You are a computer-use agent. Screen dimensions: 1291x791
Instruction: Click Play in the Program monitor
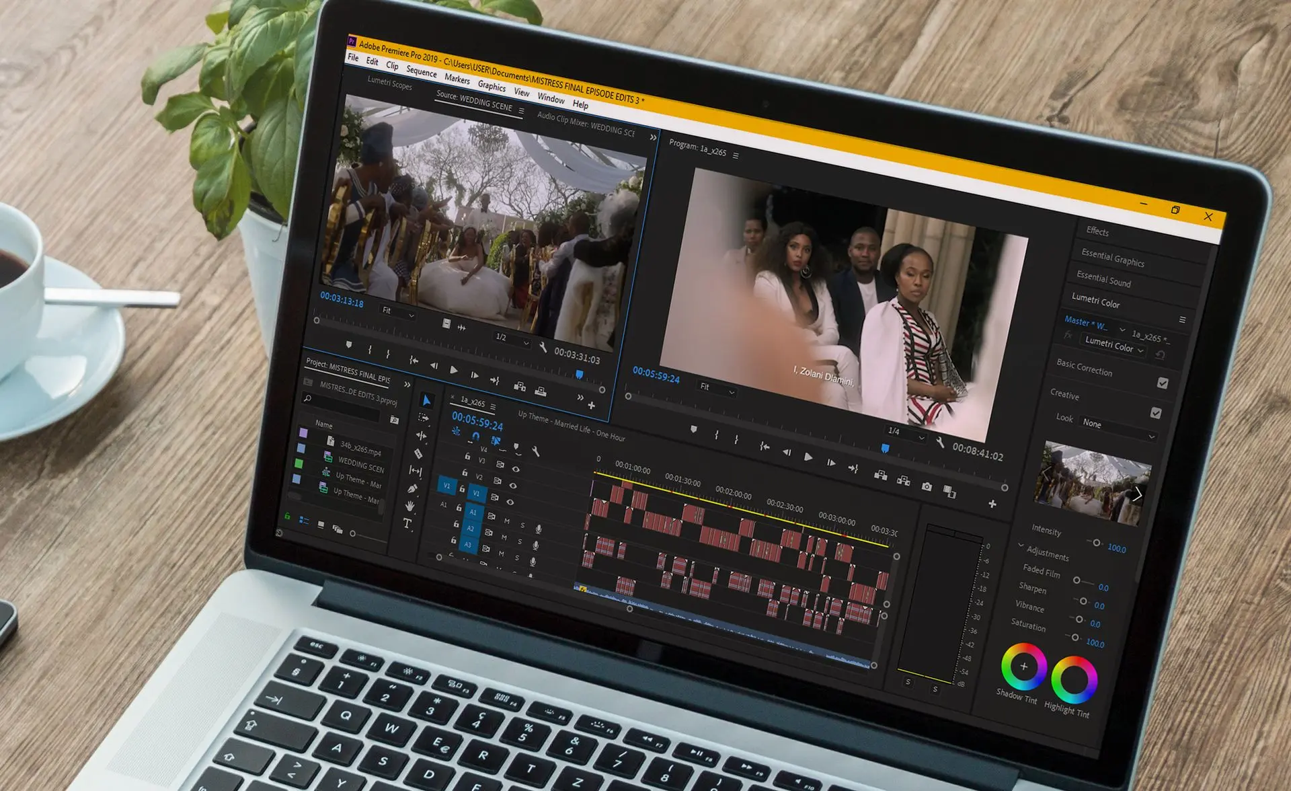pyautogui.click(x=808, y=457)
